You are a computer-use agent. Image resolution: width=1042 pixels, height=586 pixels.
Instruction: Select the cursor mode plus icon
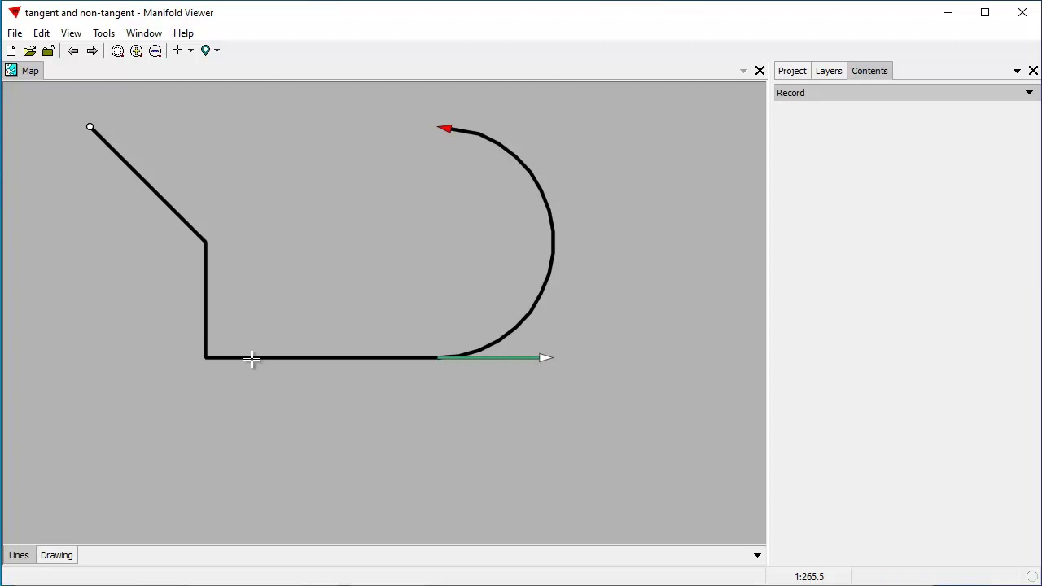pos(177,50)
